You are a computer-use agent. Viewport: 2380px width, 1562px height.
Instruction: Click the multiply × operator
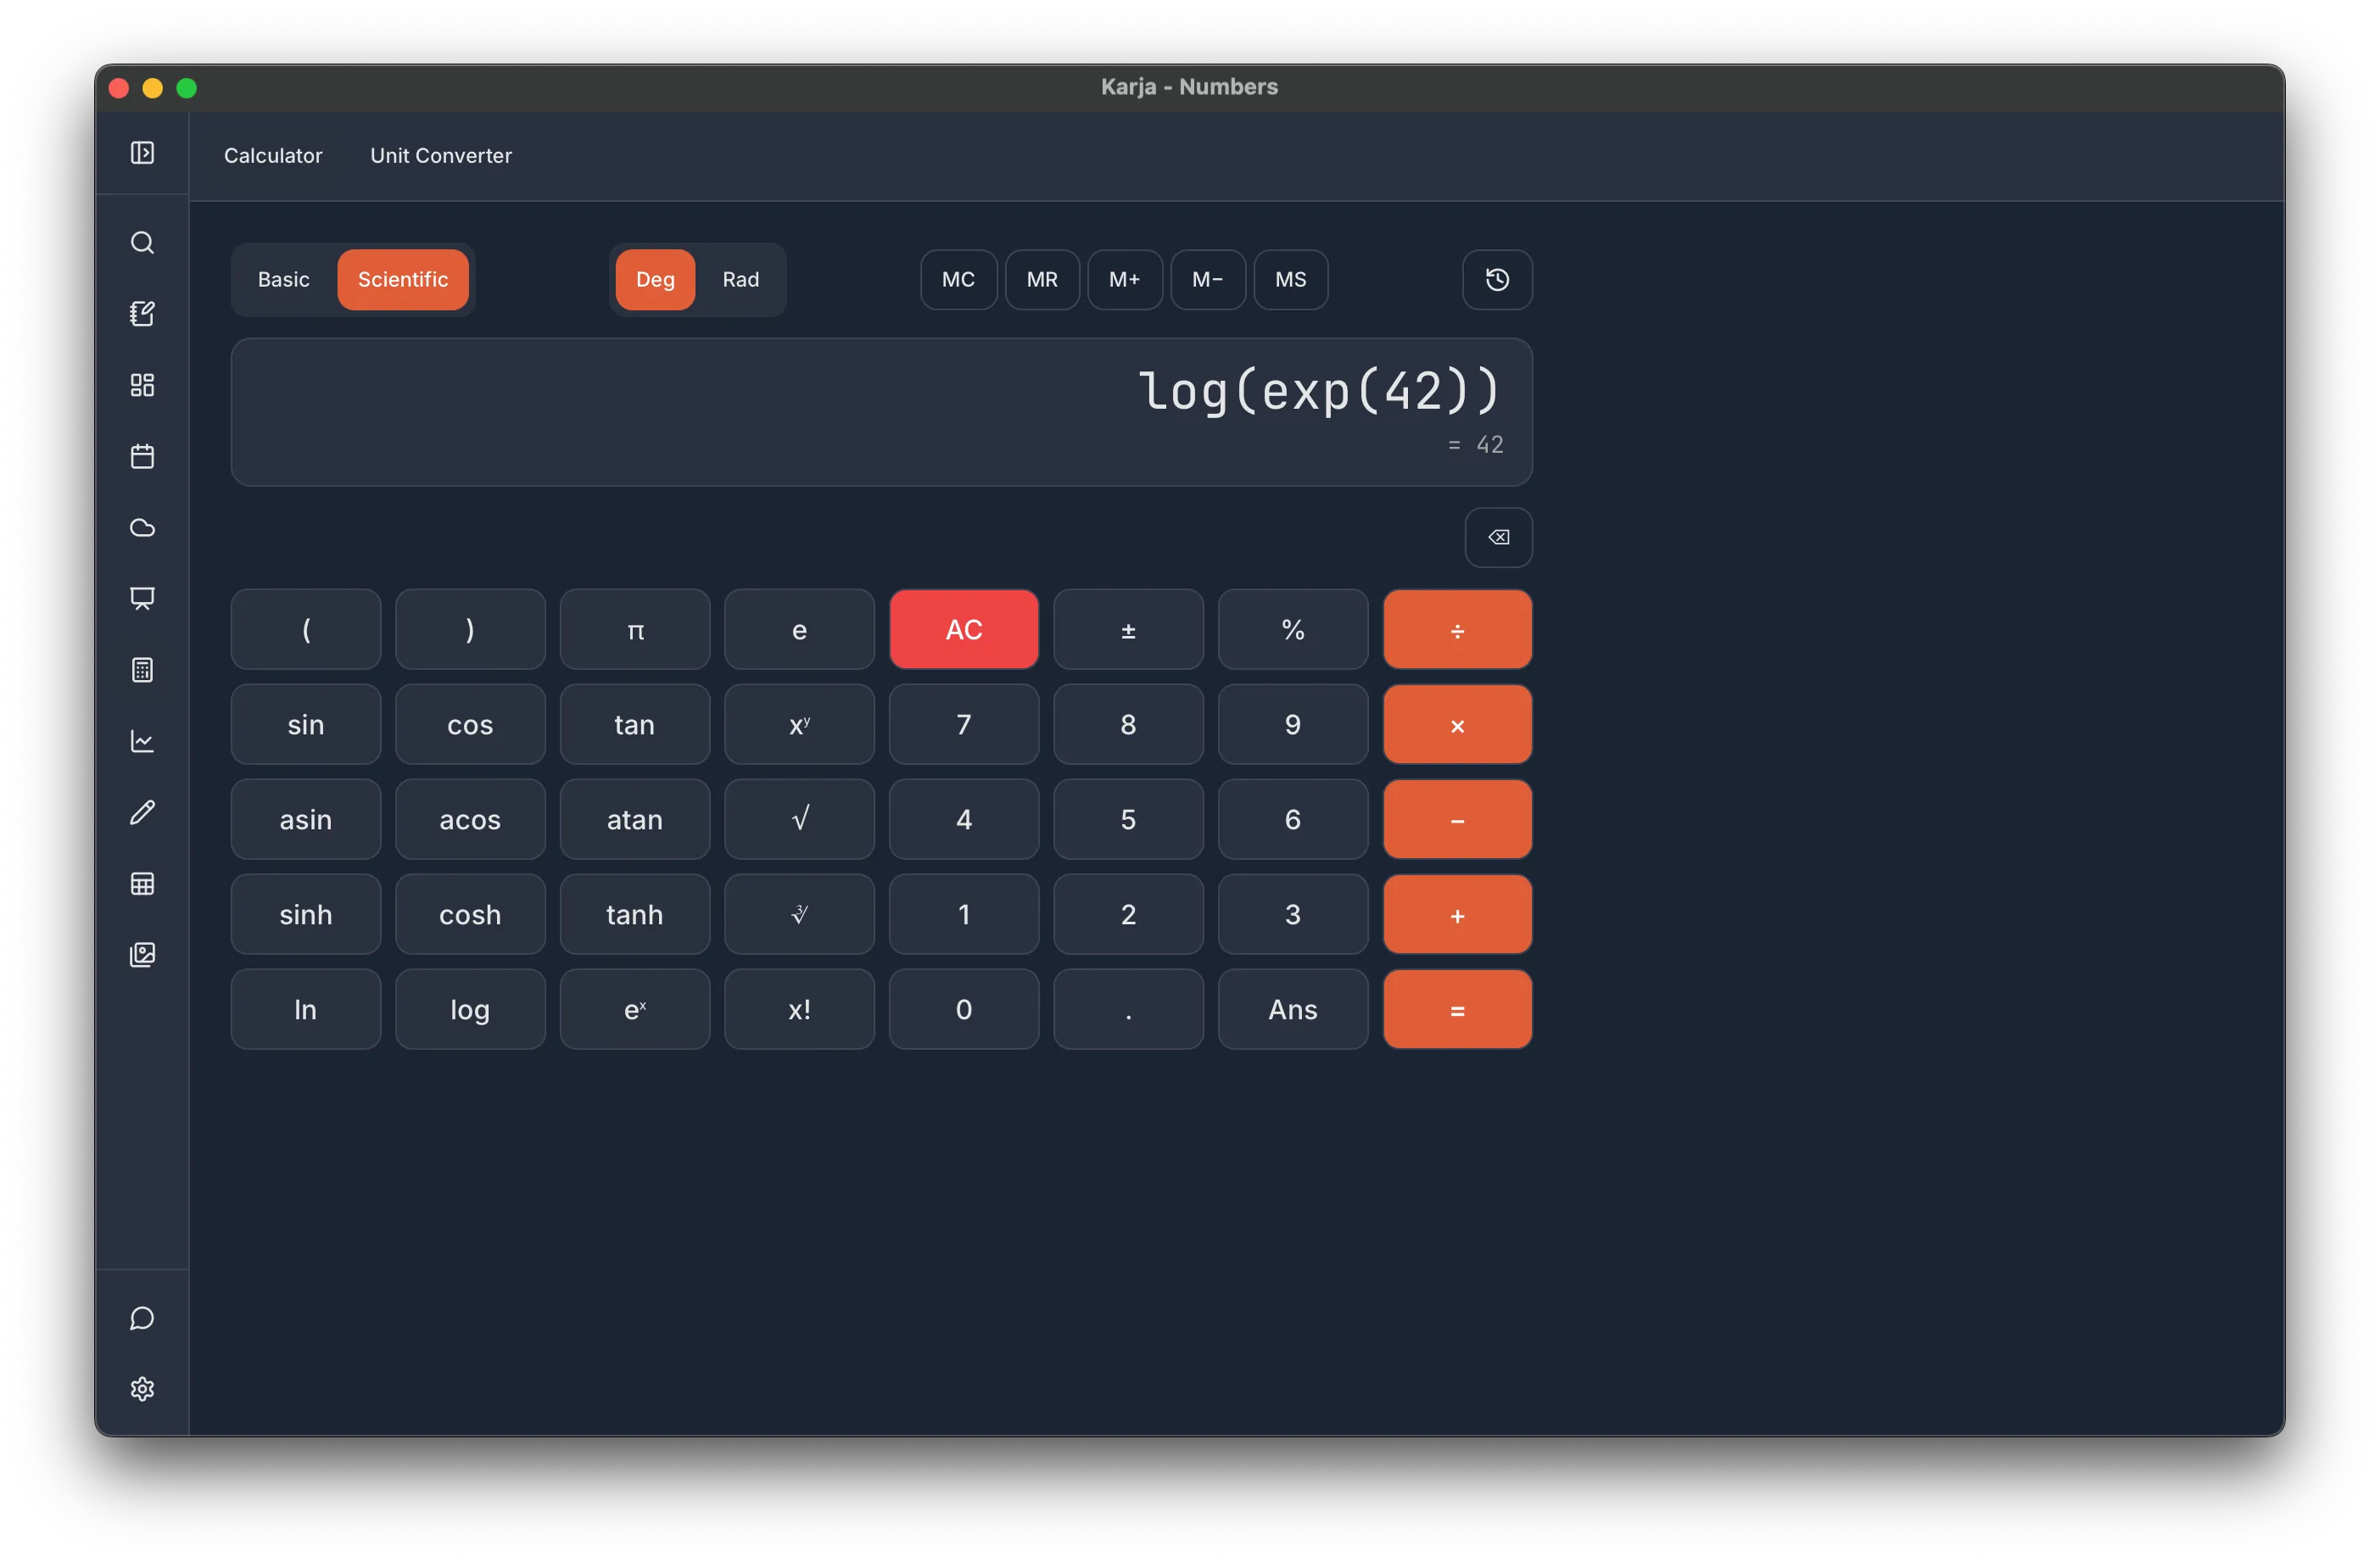(x=1458, y=725)
